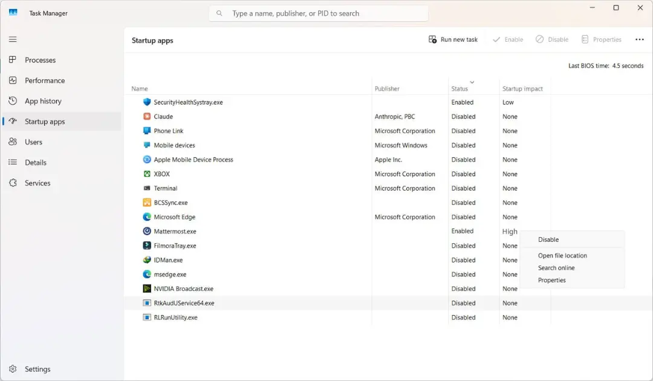Click the Task Manager app icon
The width and height of the screenshot is (653, 381).
point(13,13)
